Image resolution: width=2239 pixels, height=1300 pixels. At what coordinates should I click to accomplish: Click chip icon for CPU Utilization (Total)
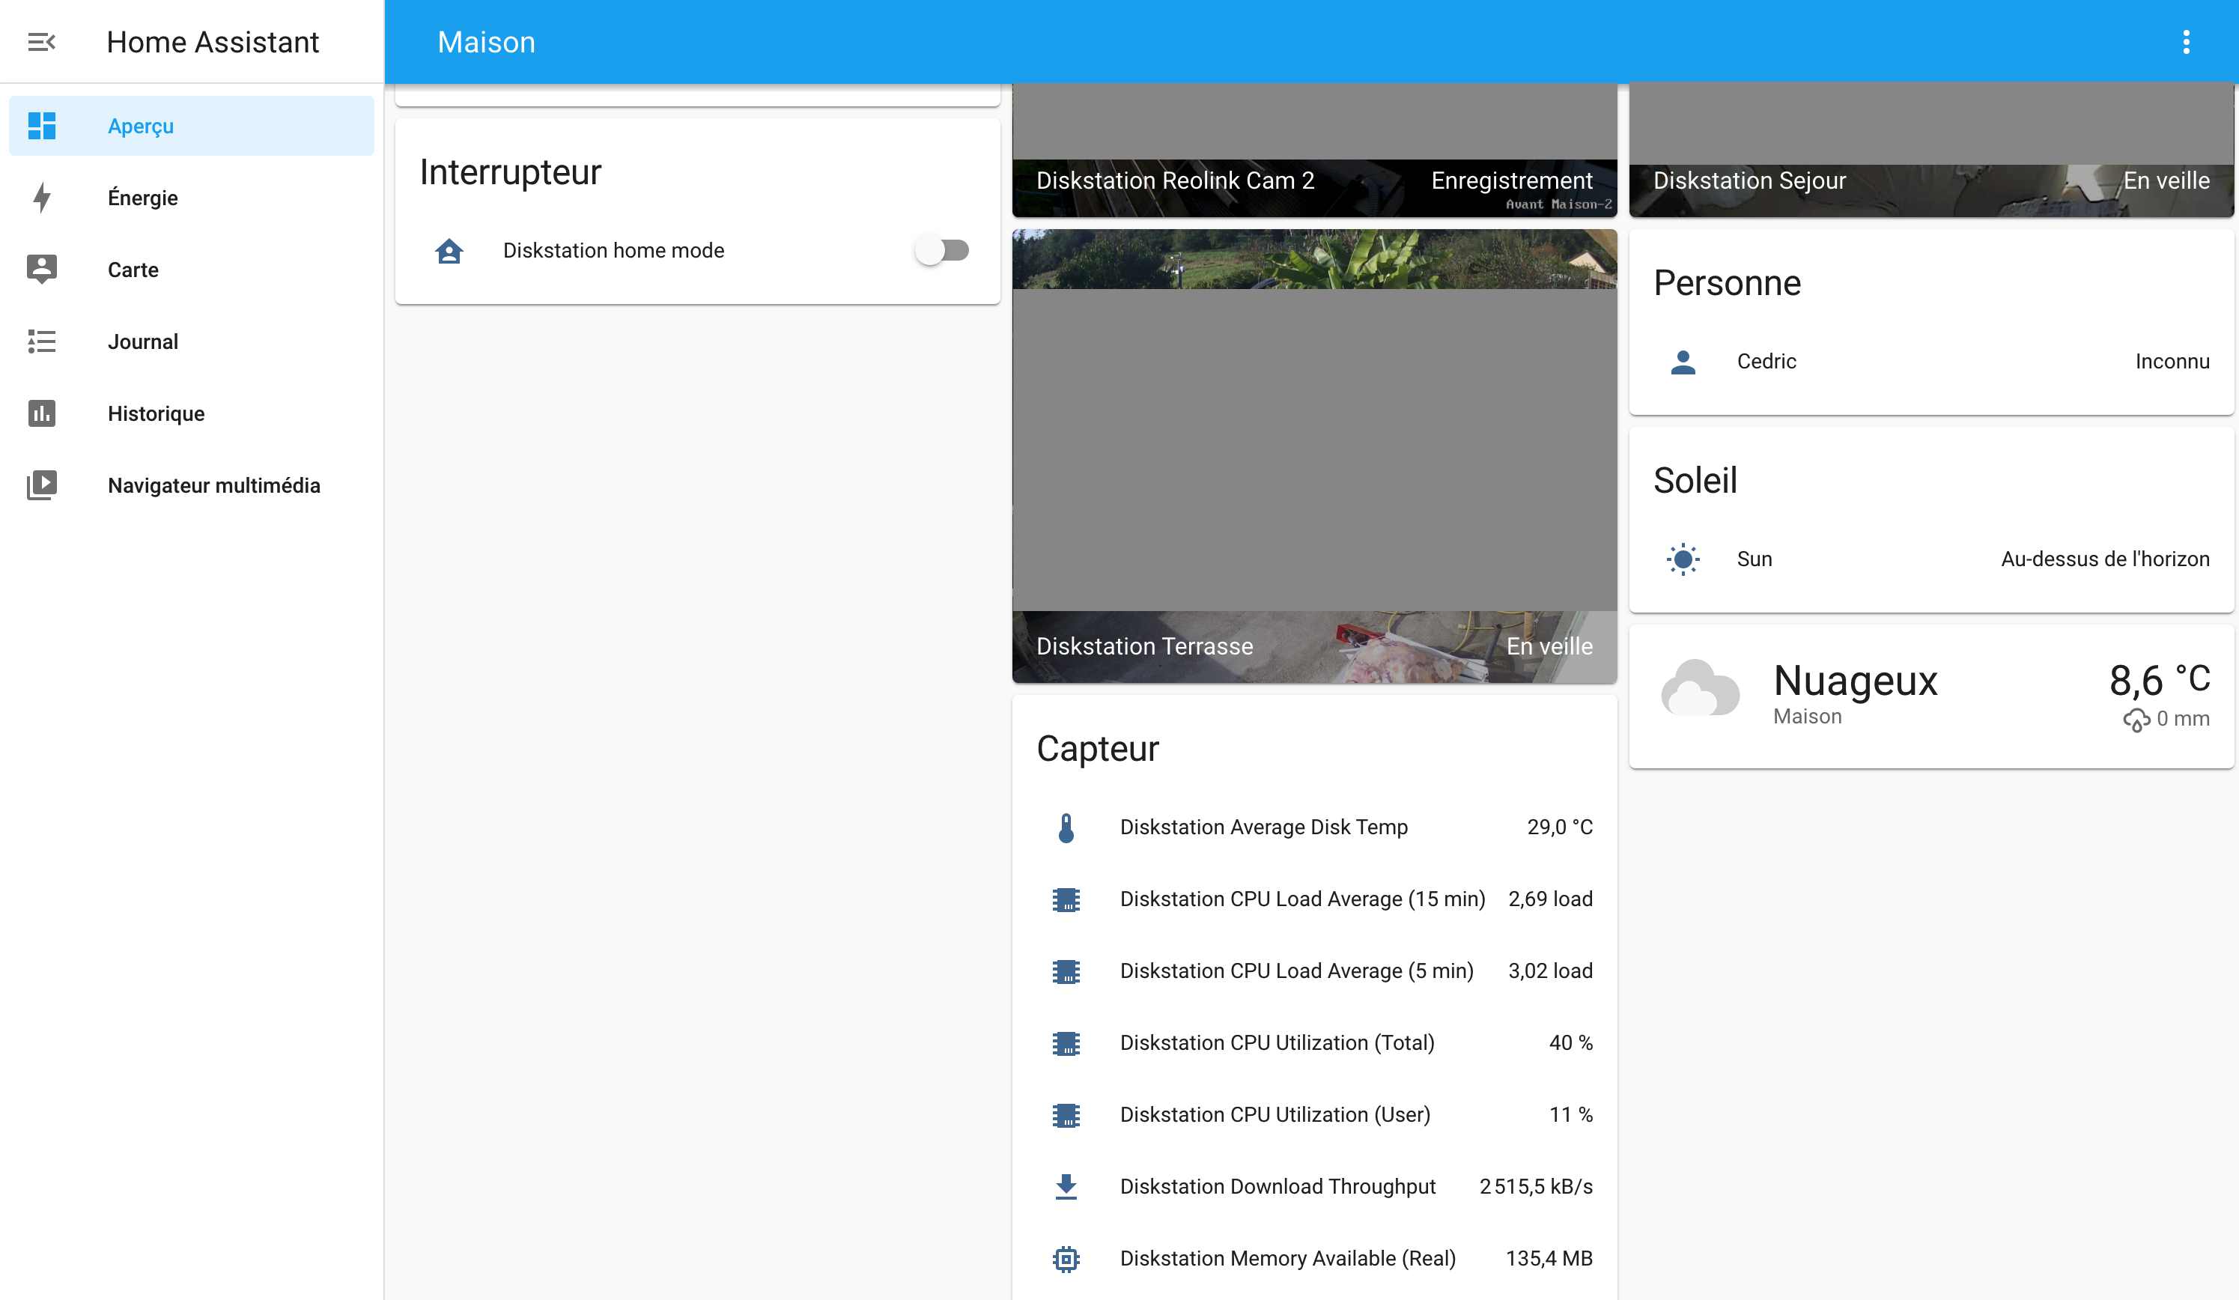pos(1066,1043)
